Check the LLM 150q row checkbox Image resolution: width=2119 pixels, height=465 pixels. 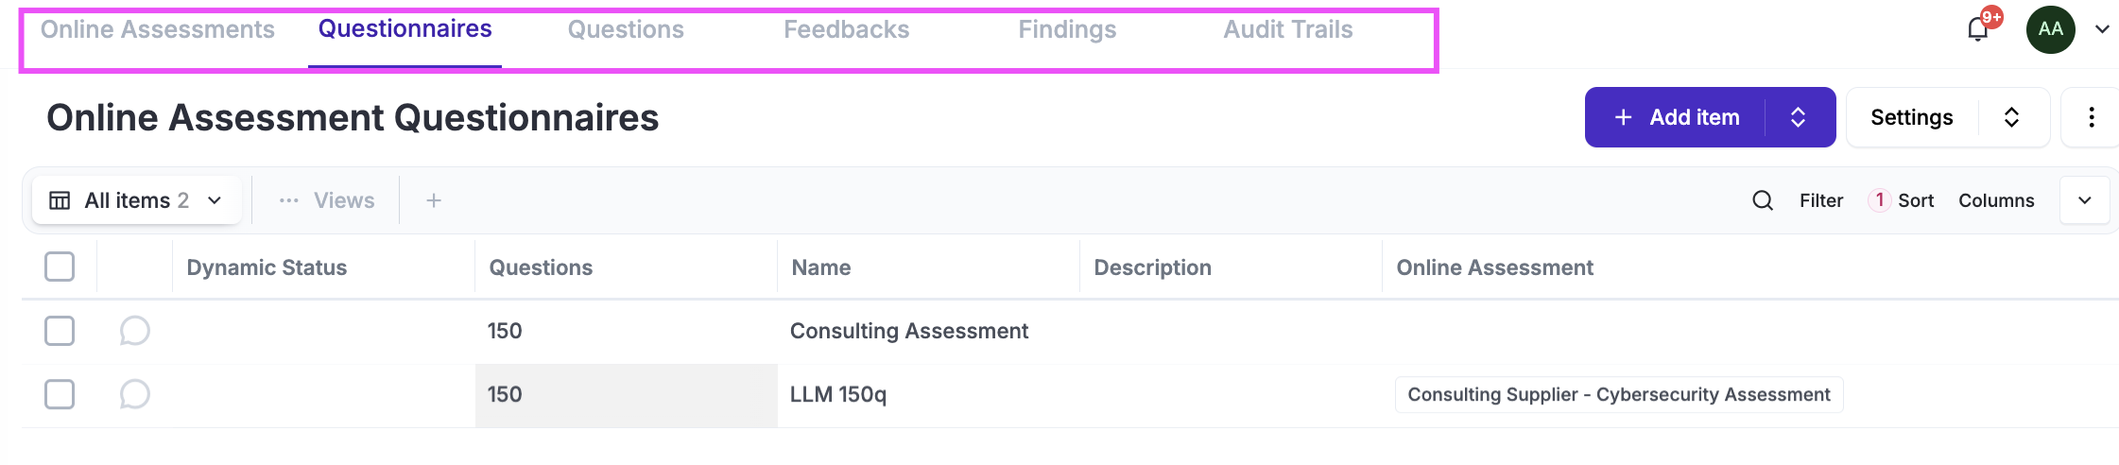60,394
